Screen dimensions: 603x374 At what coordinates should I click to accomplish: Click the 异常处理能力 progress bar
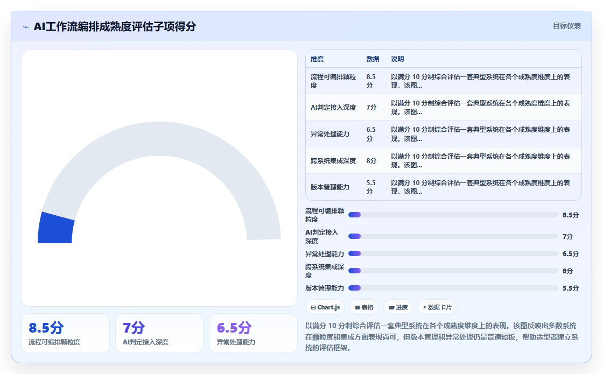coord(453,253)
